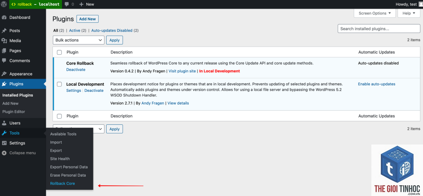Go to Posts in the sidebar
423x196 pixels.
(14, 30)
